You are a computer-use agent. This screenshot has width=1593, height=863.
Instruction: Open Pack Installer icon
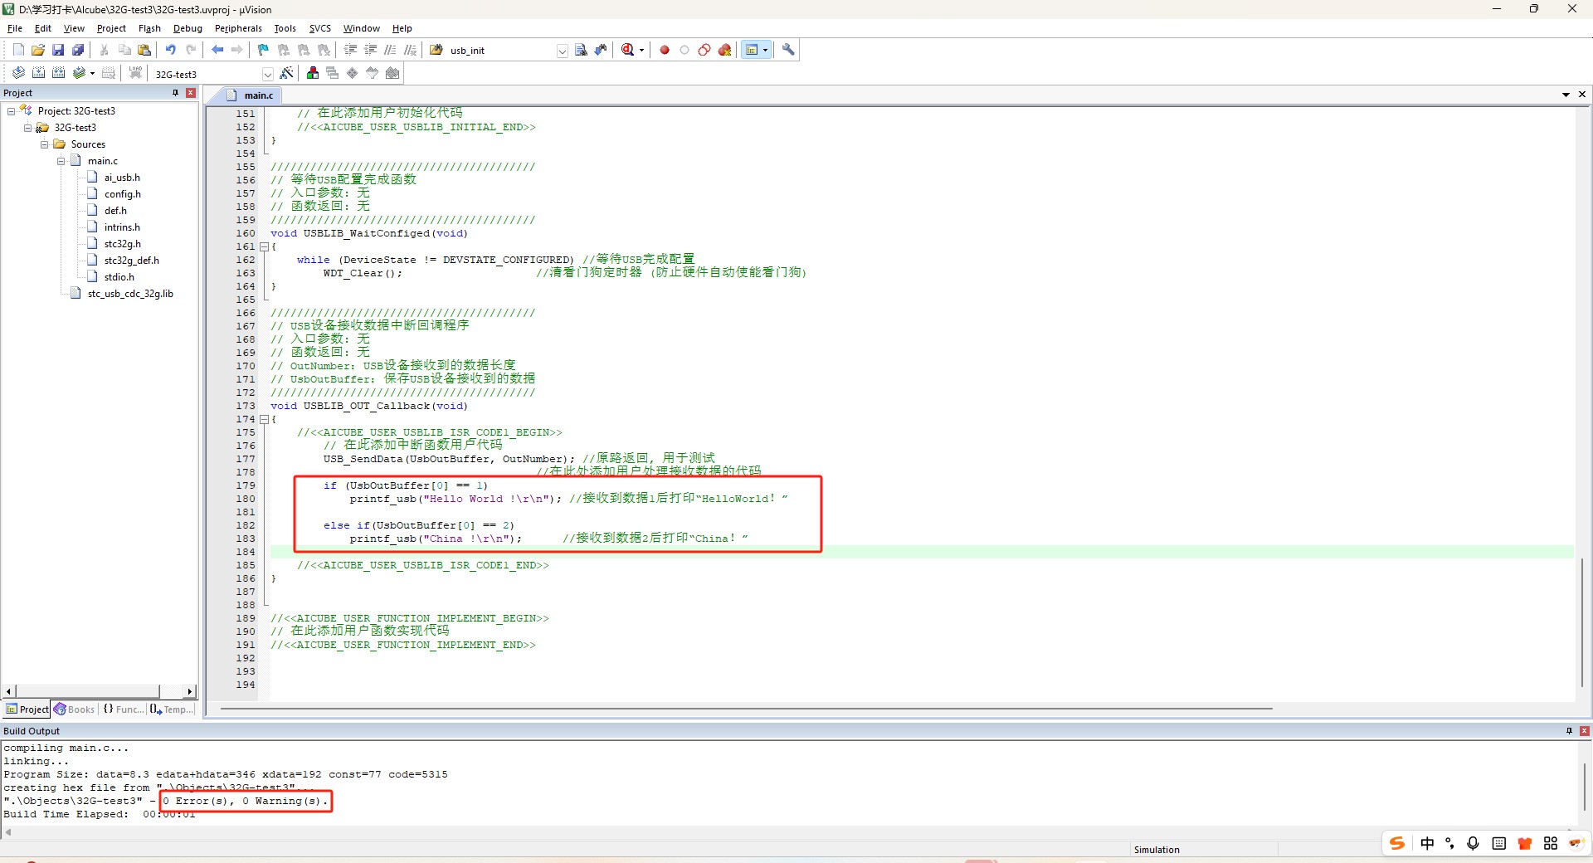[392, 73]
